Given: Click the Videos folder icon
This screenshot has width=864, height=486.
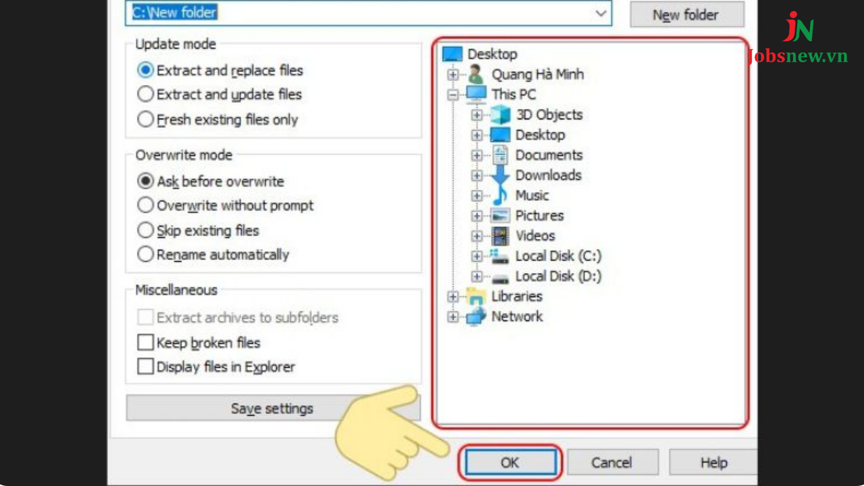Looking at the screenshot, I should tap(500, 236).
